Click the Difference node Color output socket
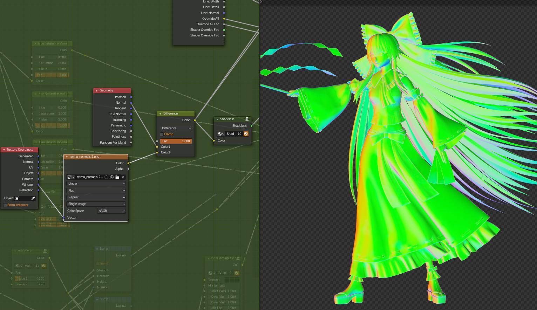This screenshot has width=537, height=310. coord(195,120)
